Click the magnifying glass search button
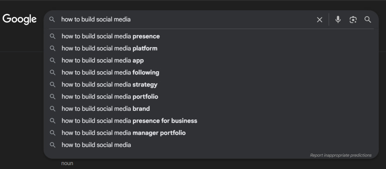 367,20
